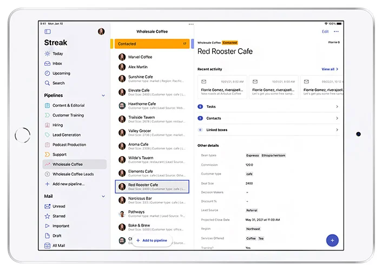Click the Projected Close Date value
This screenshot has height=271, width=382.
[x=262, y=220]
